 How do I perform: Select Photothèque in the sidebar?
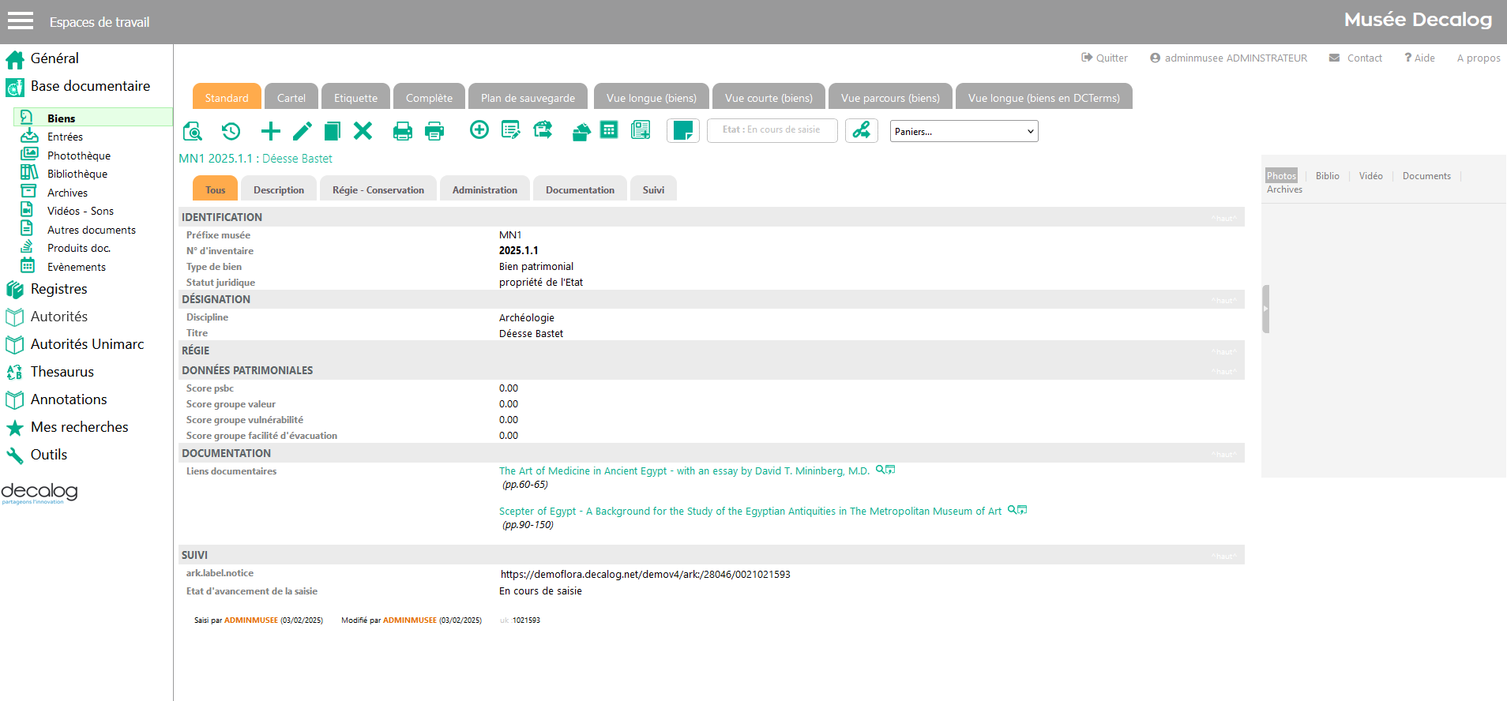(x=78, y=156)
